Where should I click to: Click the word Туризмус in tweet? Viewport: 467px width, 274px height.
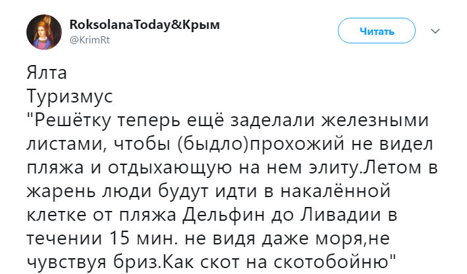pyautogui.click(x=70, y=97)
